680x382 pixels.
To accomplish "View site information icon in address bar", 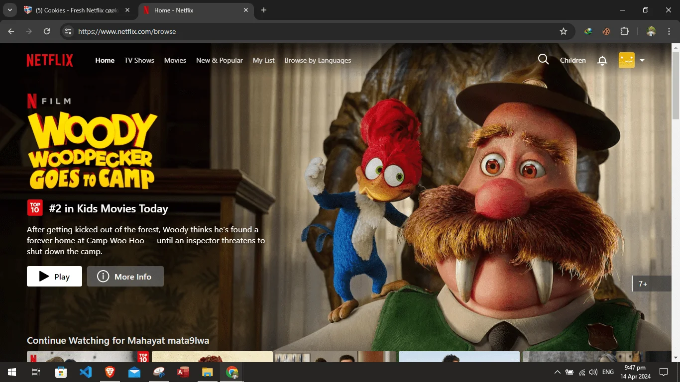I will point(69,31).
